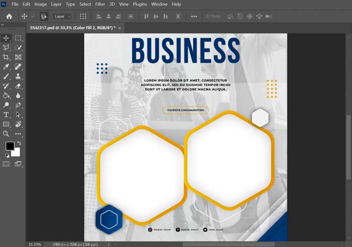The width and height of the screenshot is (352, 247).
Task: Click the Align horizontal centers button
Action: [x=109, y=16]
